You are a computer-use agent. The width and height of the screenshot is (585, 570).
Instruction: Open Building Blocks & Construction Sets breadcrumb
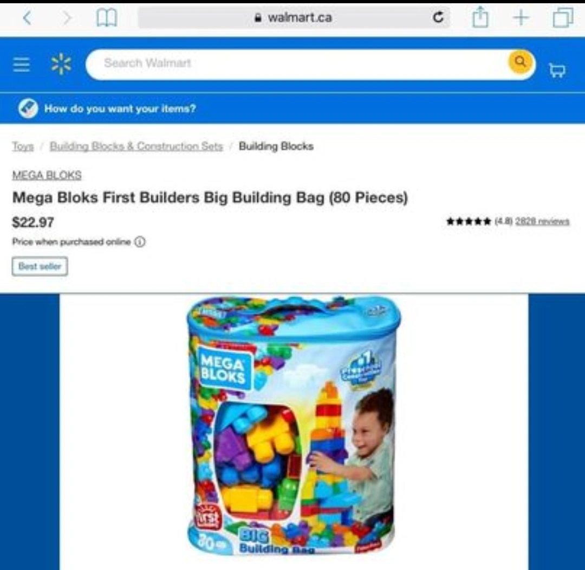pos(136,146)
